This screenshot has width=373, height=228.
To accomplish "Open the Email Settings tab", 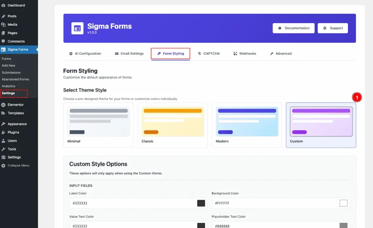I will click(129, 54).
